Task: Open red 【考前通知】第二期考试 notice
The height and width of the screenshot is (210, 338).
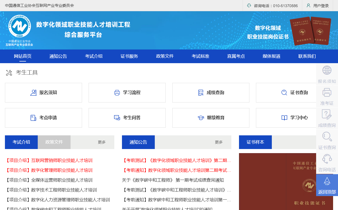Action: 177,170
